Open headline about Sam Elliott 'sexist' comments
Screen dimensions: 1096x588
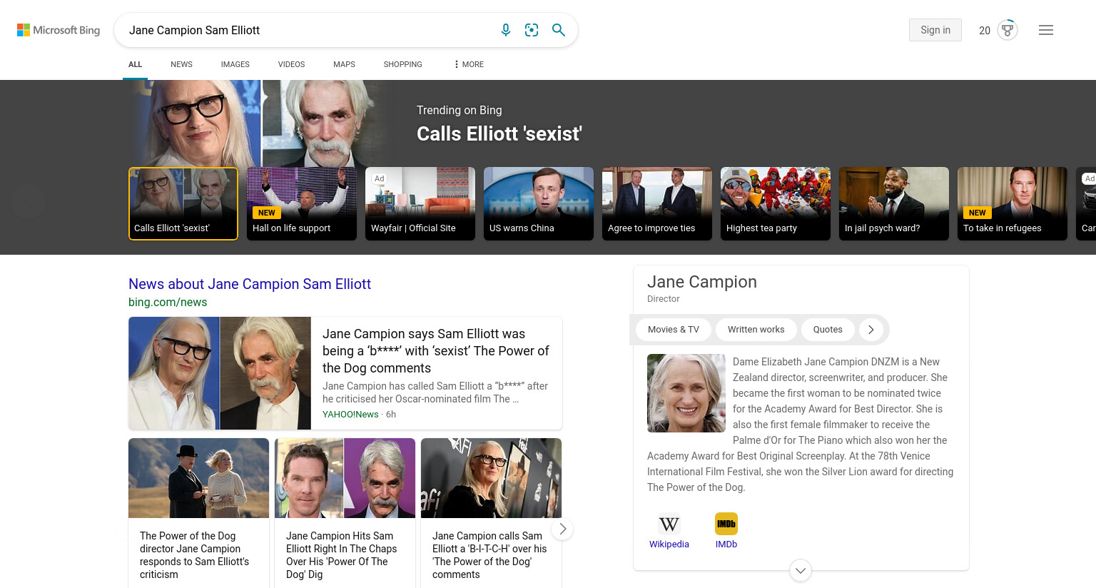[x=435, y=351]
